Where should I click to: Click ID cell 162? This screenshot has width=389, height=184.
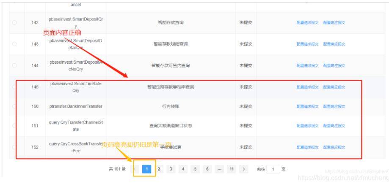[x=35, y=147]
